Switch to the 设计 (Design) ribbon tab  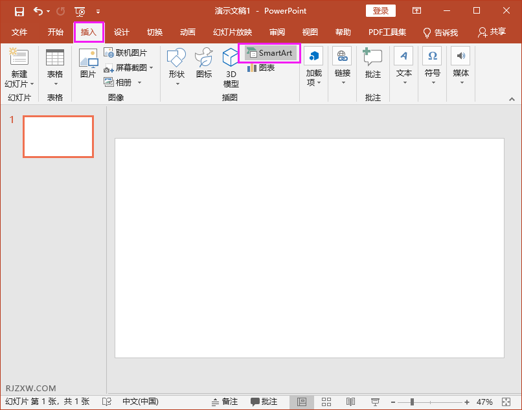(x=122, y=32)
